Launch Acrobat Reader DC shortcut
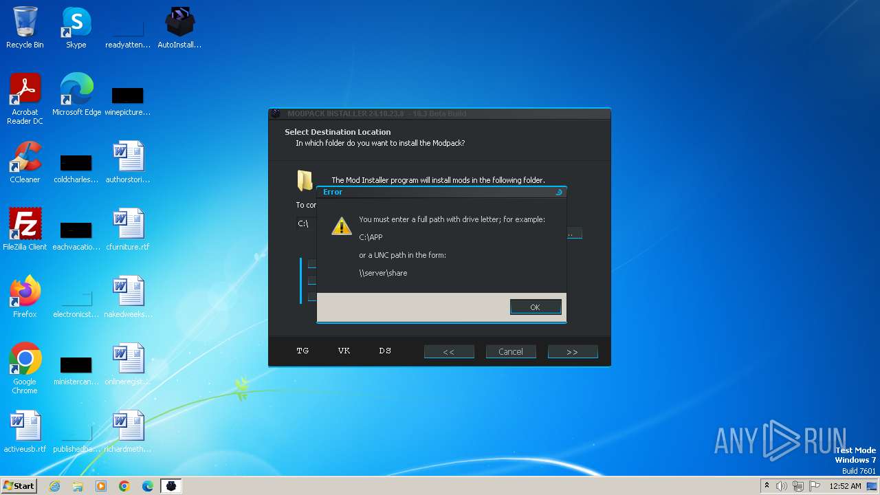880x495 pixels. [x=25, y=100]
